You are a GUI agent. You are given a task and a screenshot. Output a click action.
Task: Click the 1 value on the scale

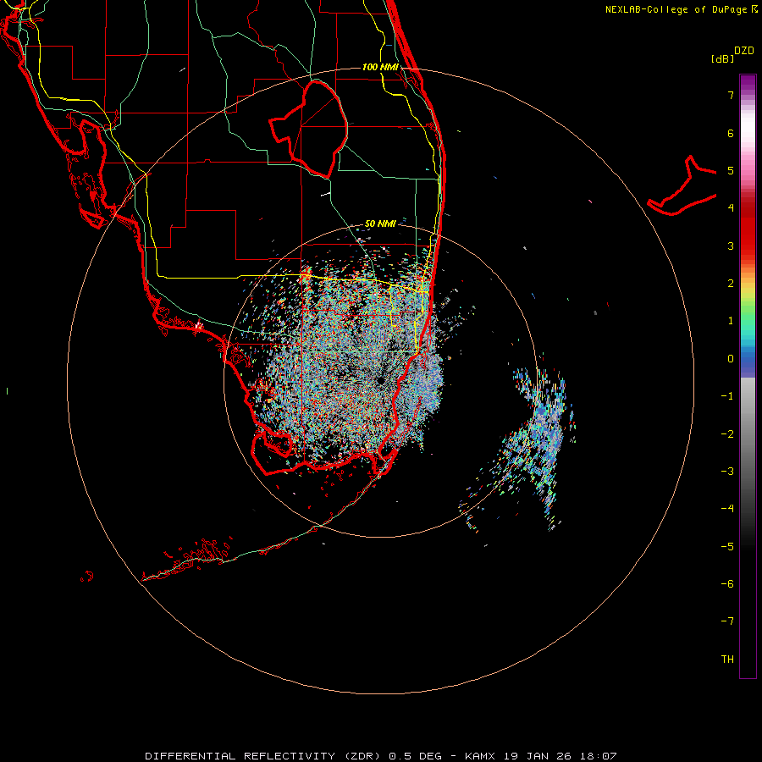point(731,321)
